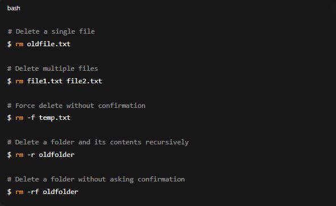
Task: Click the orange 'rm' before oldfile.txt
Action: pyautogui.click(x=19, y=45)
